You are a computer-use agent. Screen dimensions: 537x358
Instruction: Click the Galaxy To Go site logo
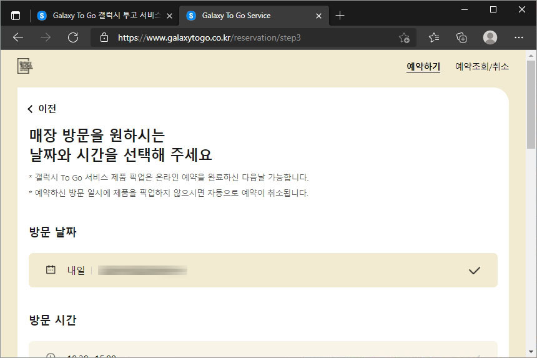click(x=25, y=66)
